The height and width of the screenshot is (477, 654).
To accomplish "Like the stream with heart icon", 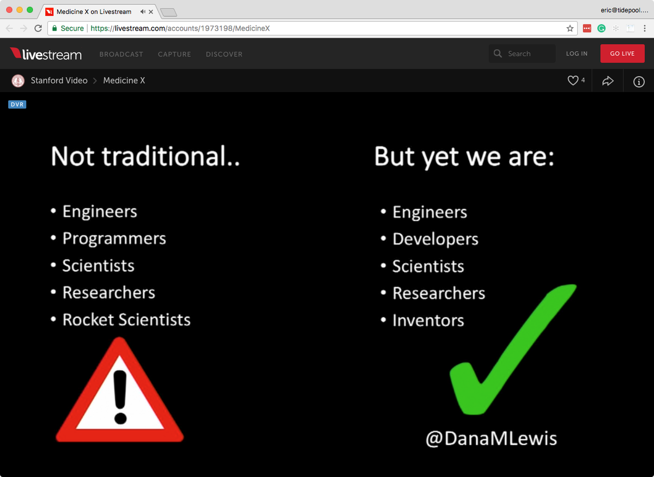I will (x=573, y=81).
